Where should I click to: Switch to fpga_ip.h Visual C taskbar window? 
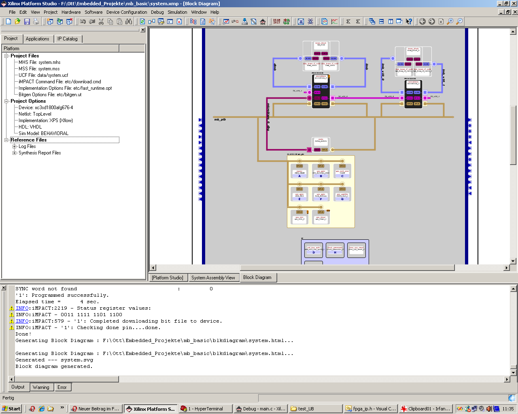[370, 409]
